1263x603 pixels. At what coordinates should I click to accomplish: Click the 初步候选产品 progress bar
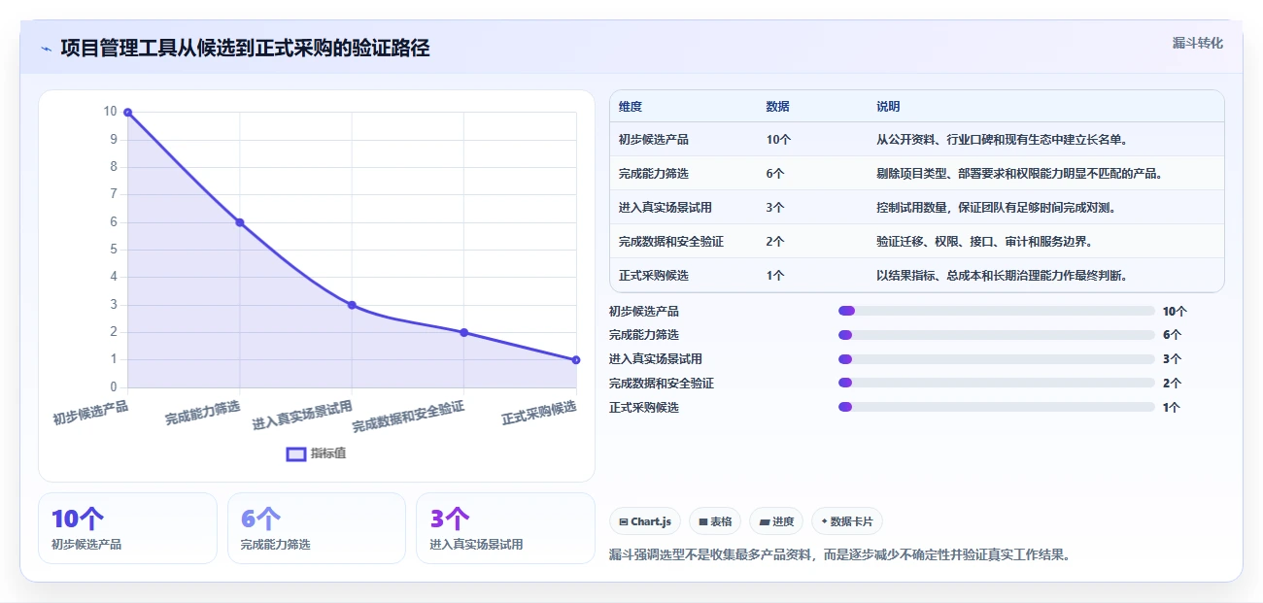pos(997,311)
